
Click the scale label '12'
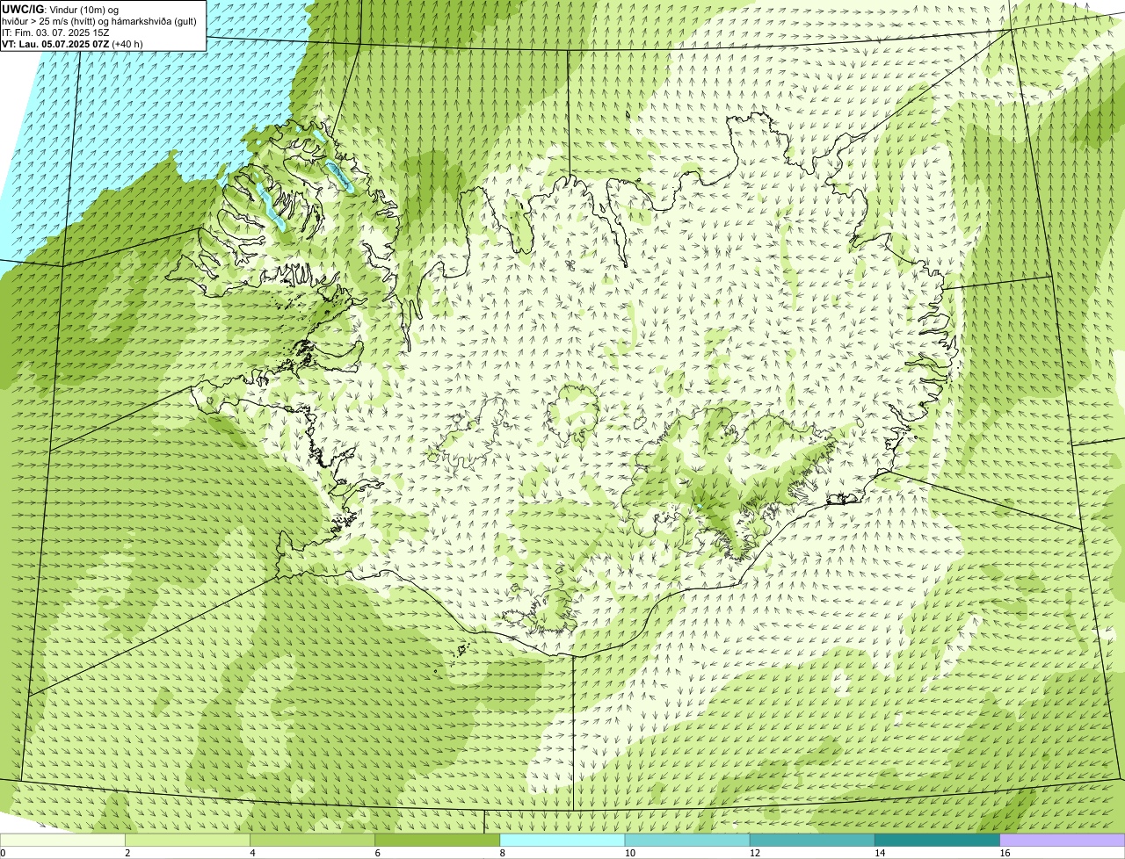[x=754, y=853]
